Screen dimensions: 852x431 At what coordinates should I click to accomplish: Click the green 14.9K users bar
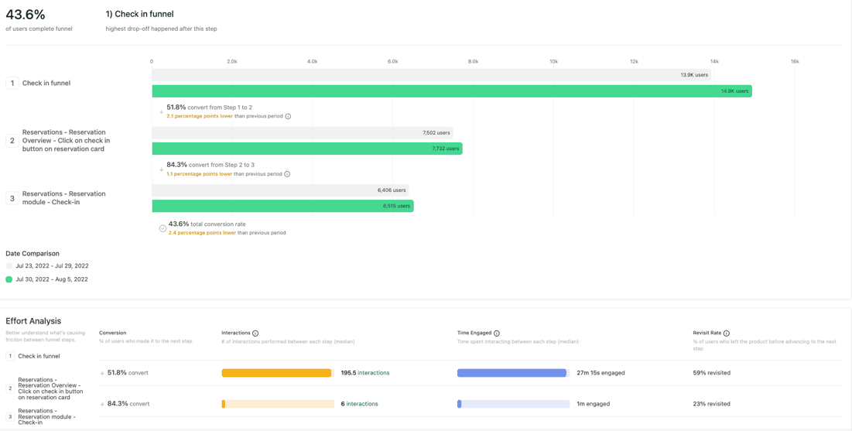tap(452, 91)
